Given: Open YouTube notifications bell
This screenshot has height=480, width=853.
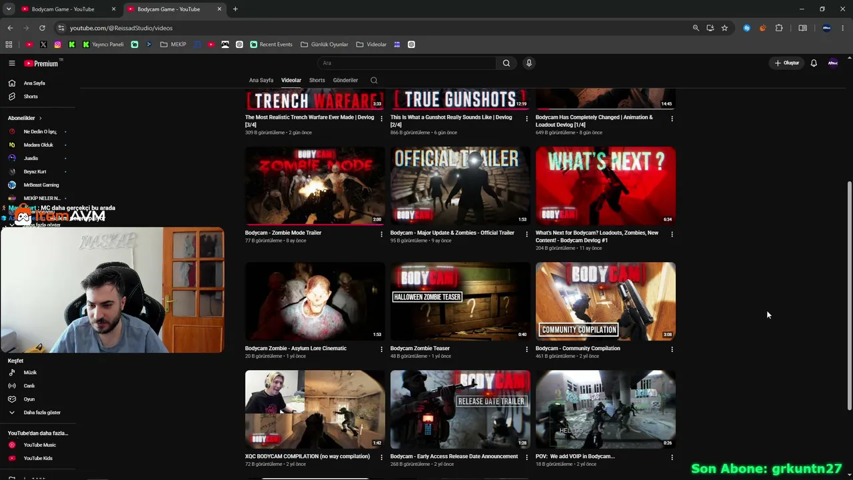Looking at the screenshot, I should pyautogui.click(x=814, y=63).
